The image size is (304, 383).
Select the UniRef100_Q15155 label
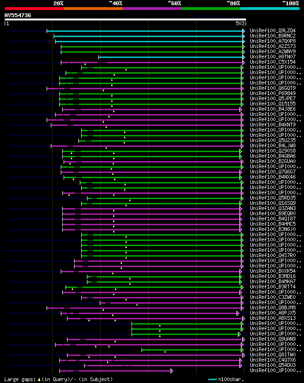coord(273,104)
